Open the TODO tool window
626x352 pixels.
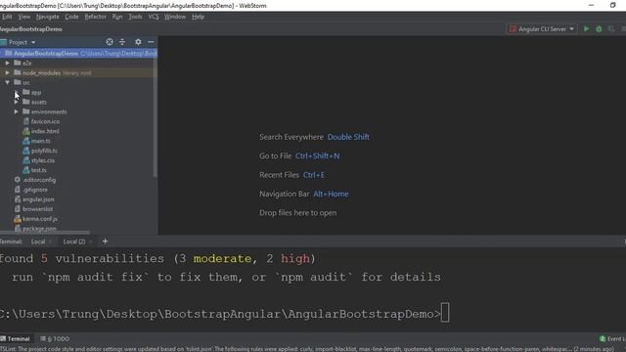point(55,339)
